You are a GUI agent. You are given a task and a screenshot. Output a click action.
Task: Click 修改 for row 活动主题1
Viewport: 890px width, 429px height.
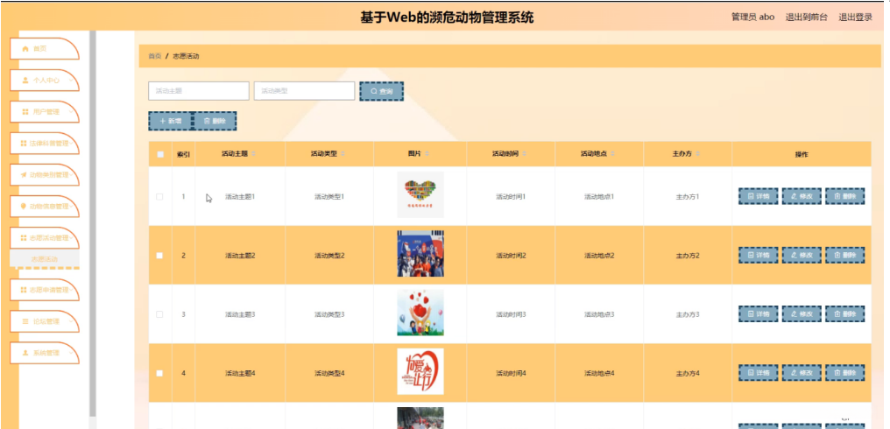point(802,196)
